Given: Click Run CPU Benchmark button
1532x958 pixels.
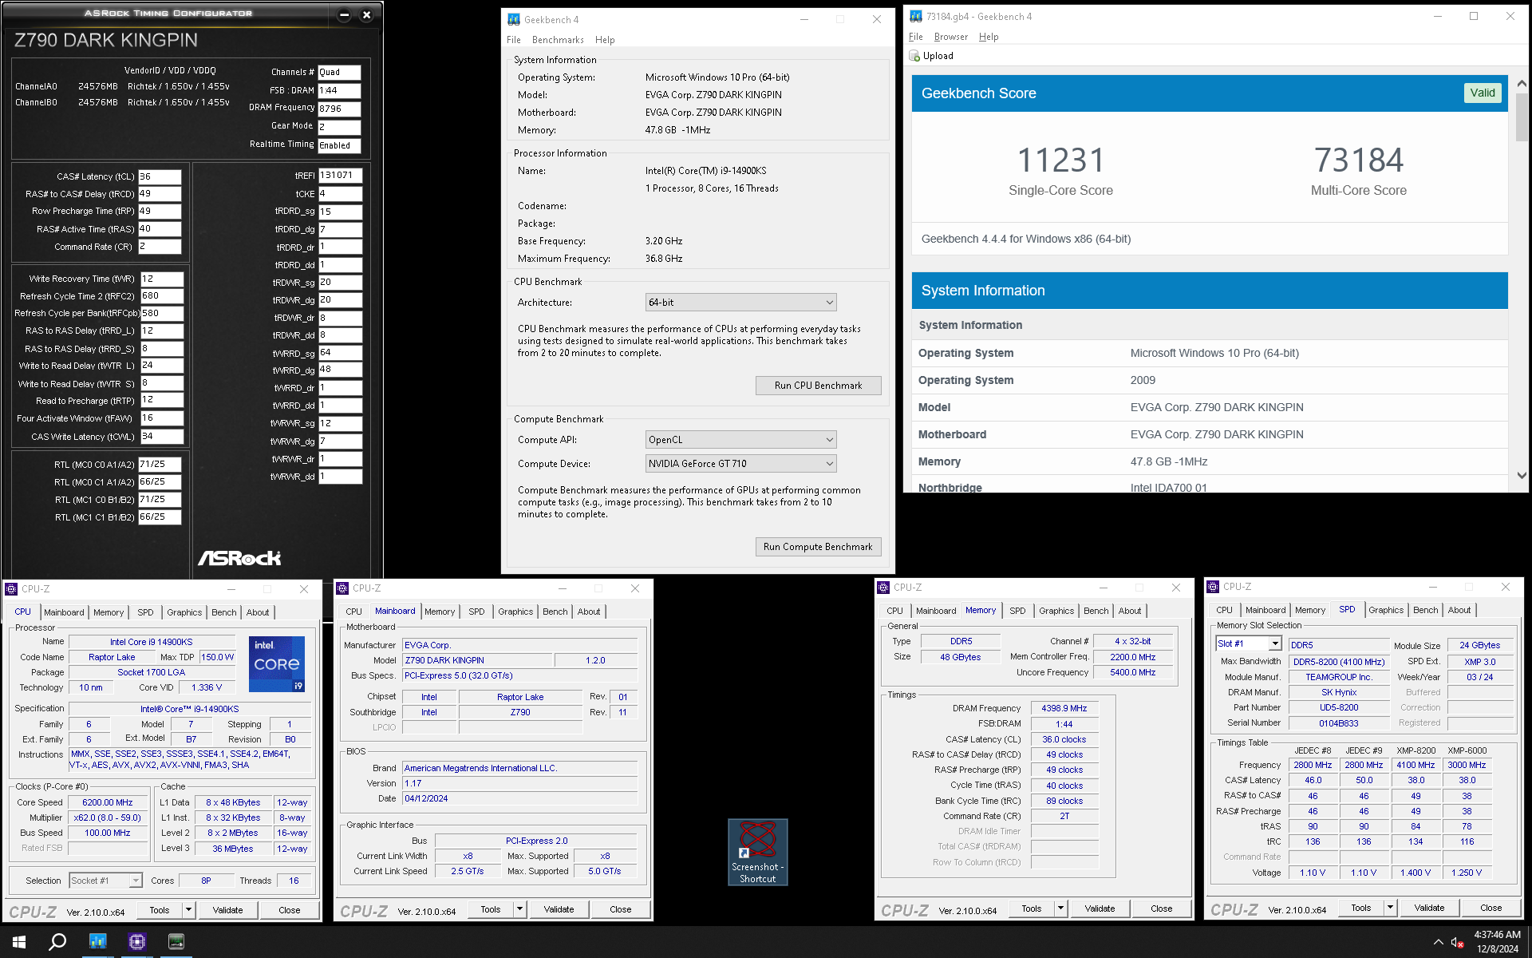Looking at the screenshot, I should pos(818,386).
